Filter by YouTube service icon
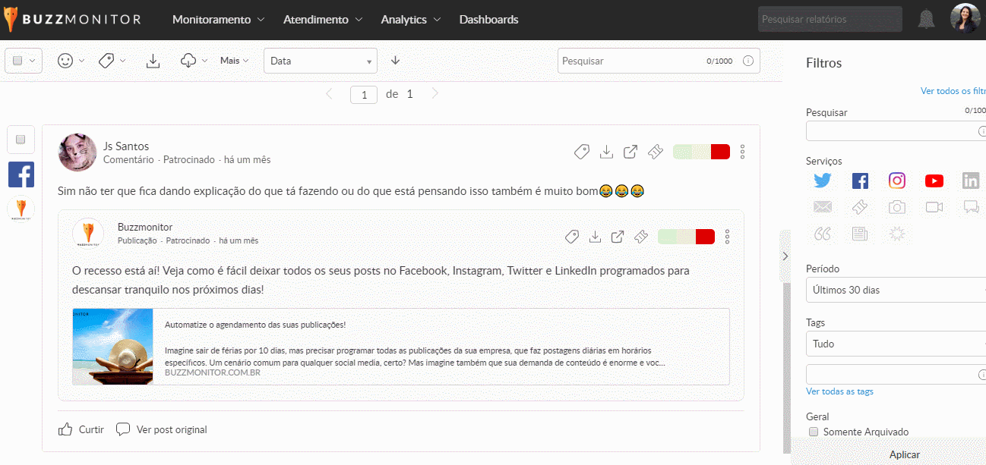This screenshot has width=986, height=465. point(934,181)
